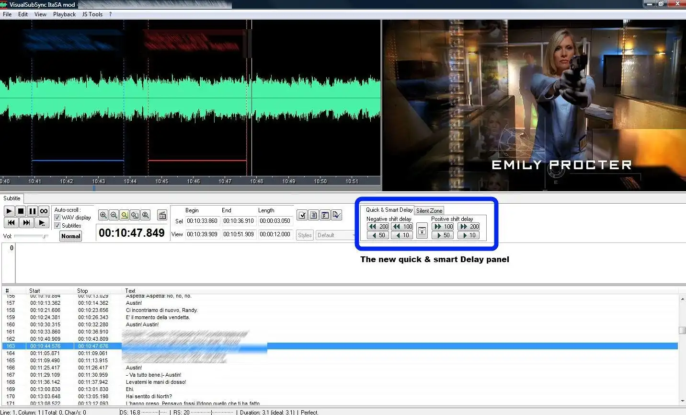686x415 pixels.
Task: Click the clapperboard scene change icon
Action: click(162, 215)
